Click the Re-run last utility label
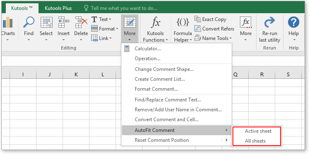The image size is (310, 155). (269, 37)
